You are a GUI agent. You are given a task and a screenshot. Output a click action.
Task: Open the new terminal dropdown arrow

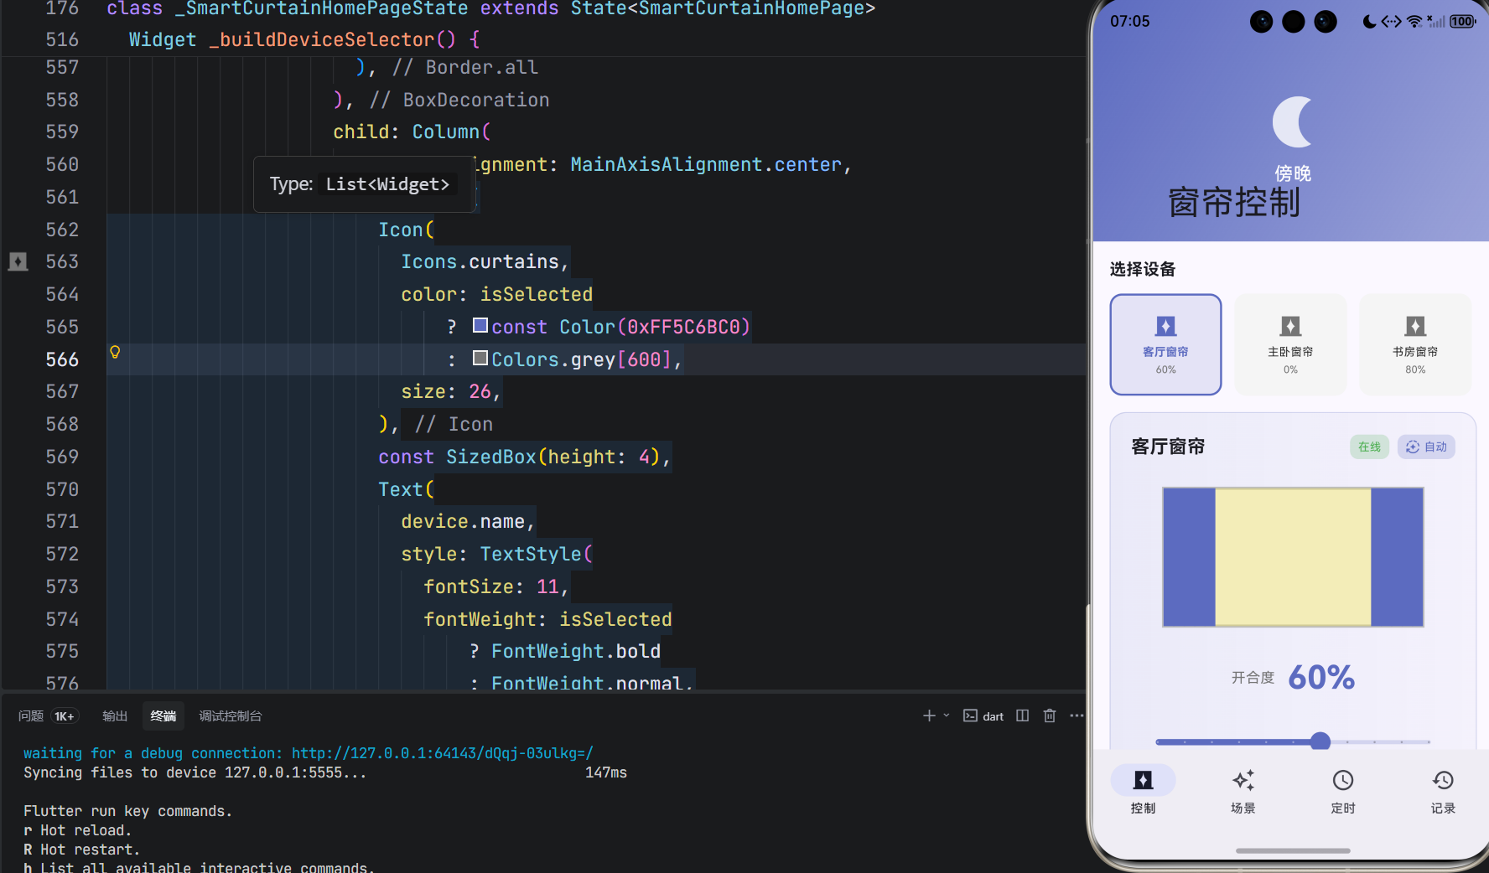coord(947,715)
